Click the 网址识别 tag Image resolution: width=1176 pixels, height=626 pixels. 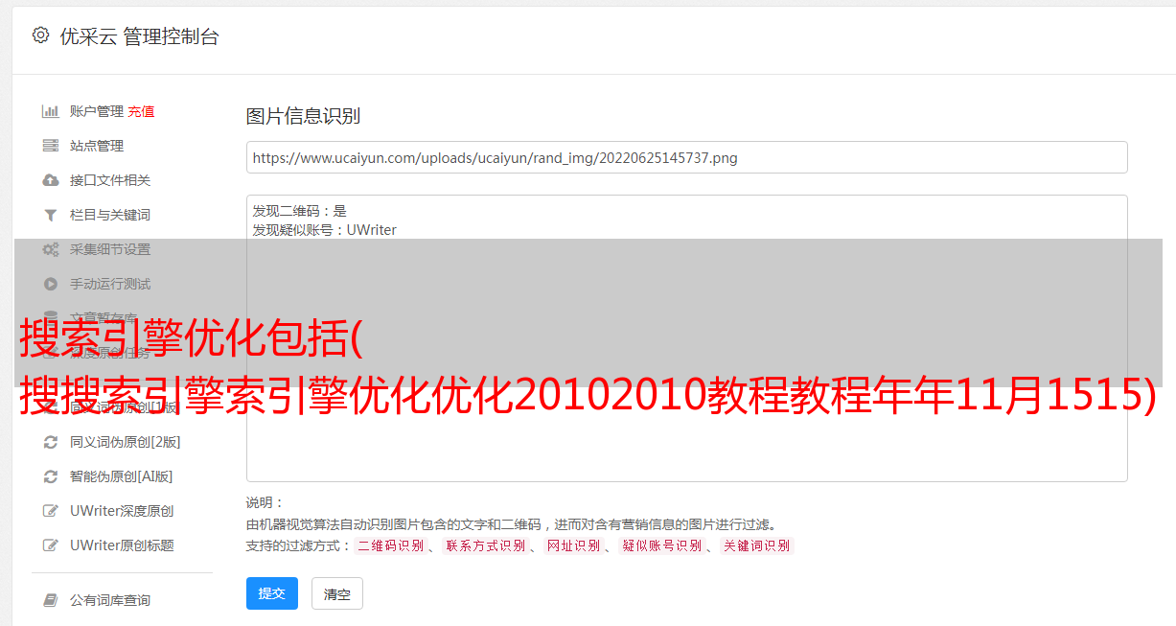pyautogui.click(x=573, y=545)
